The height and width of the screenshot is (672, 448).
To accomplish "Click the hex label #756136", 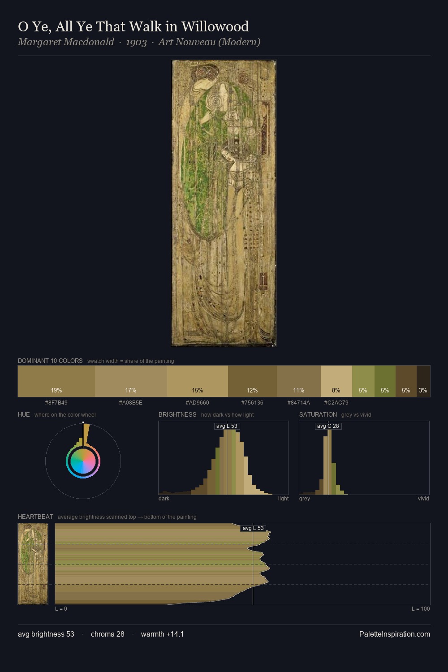I will 252,403.
